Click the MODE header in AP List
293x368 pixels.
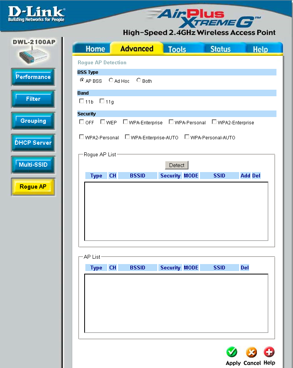[x=191, y=268]
